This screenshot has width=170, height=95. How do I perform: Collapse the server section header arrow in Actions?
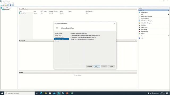point(168,10)
